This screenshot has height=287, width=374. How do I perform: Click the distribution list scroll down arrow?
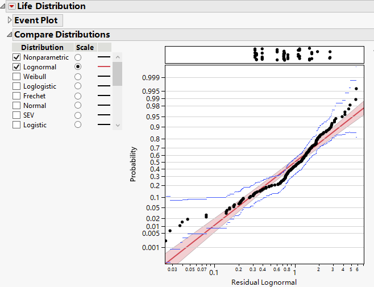117,125
